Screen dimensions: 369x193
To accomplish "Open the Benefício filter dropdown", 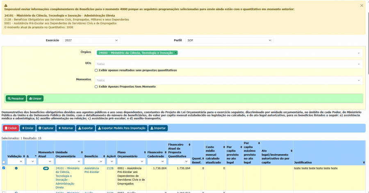I will pyautogui.click(x=95, y=161).
